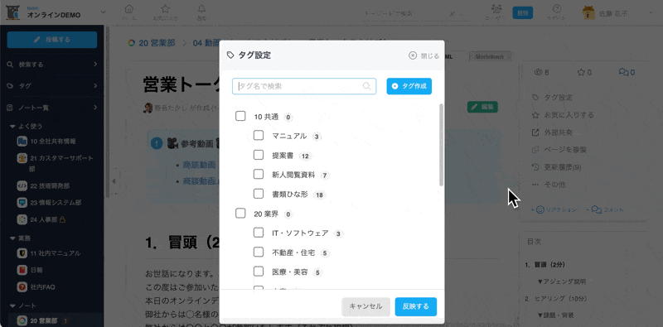The height and width of the screenshot is (327, 663).
Task: Click the team logo icon in top-left
Action: pyautogui.click(x=12, y=12)
